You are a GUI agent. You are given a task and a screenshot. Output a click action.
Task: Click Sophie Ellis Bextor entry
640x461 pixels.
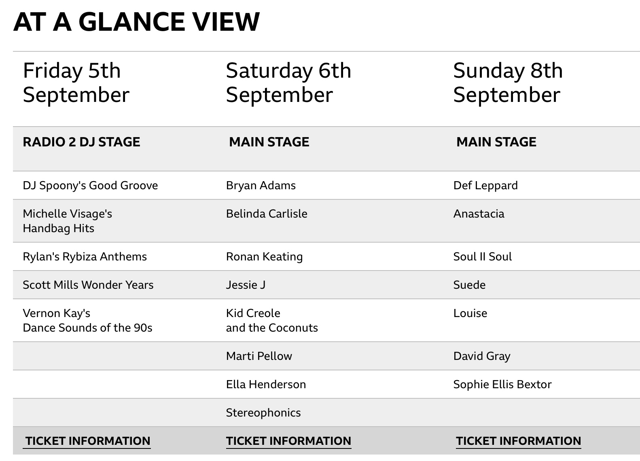[x=502, y=384]
